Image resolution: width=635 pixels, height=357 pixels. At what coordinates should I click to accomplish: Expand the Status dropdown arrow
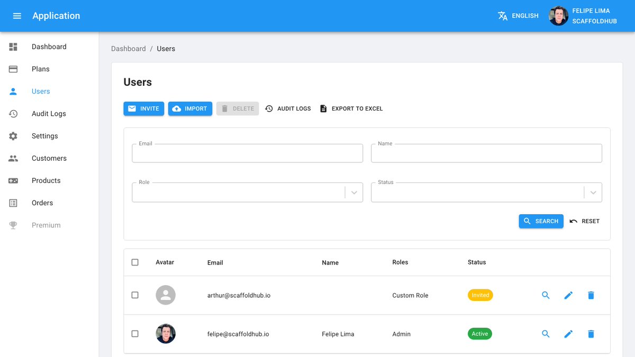tap(593, 193)
